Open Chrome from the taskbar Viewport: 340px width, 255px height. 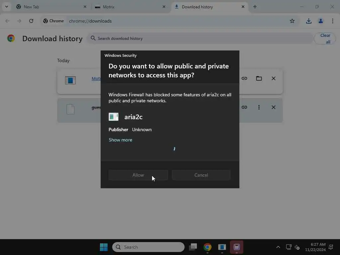[x=207, y=247]
